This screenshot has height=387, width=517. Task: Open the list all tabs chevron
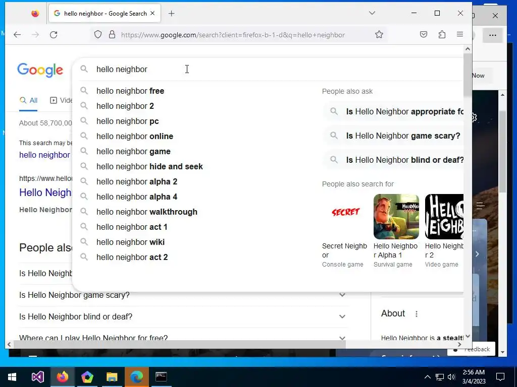click(372, 13)
